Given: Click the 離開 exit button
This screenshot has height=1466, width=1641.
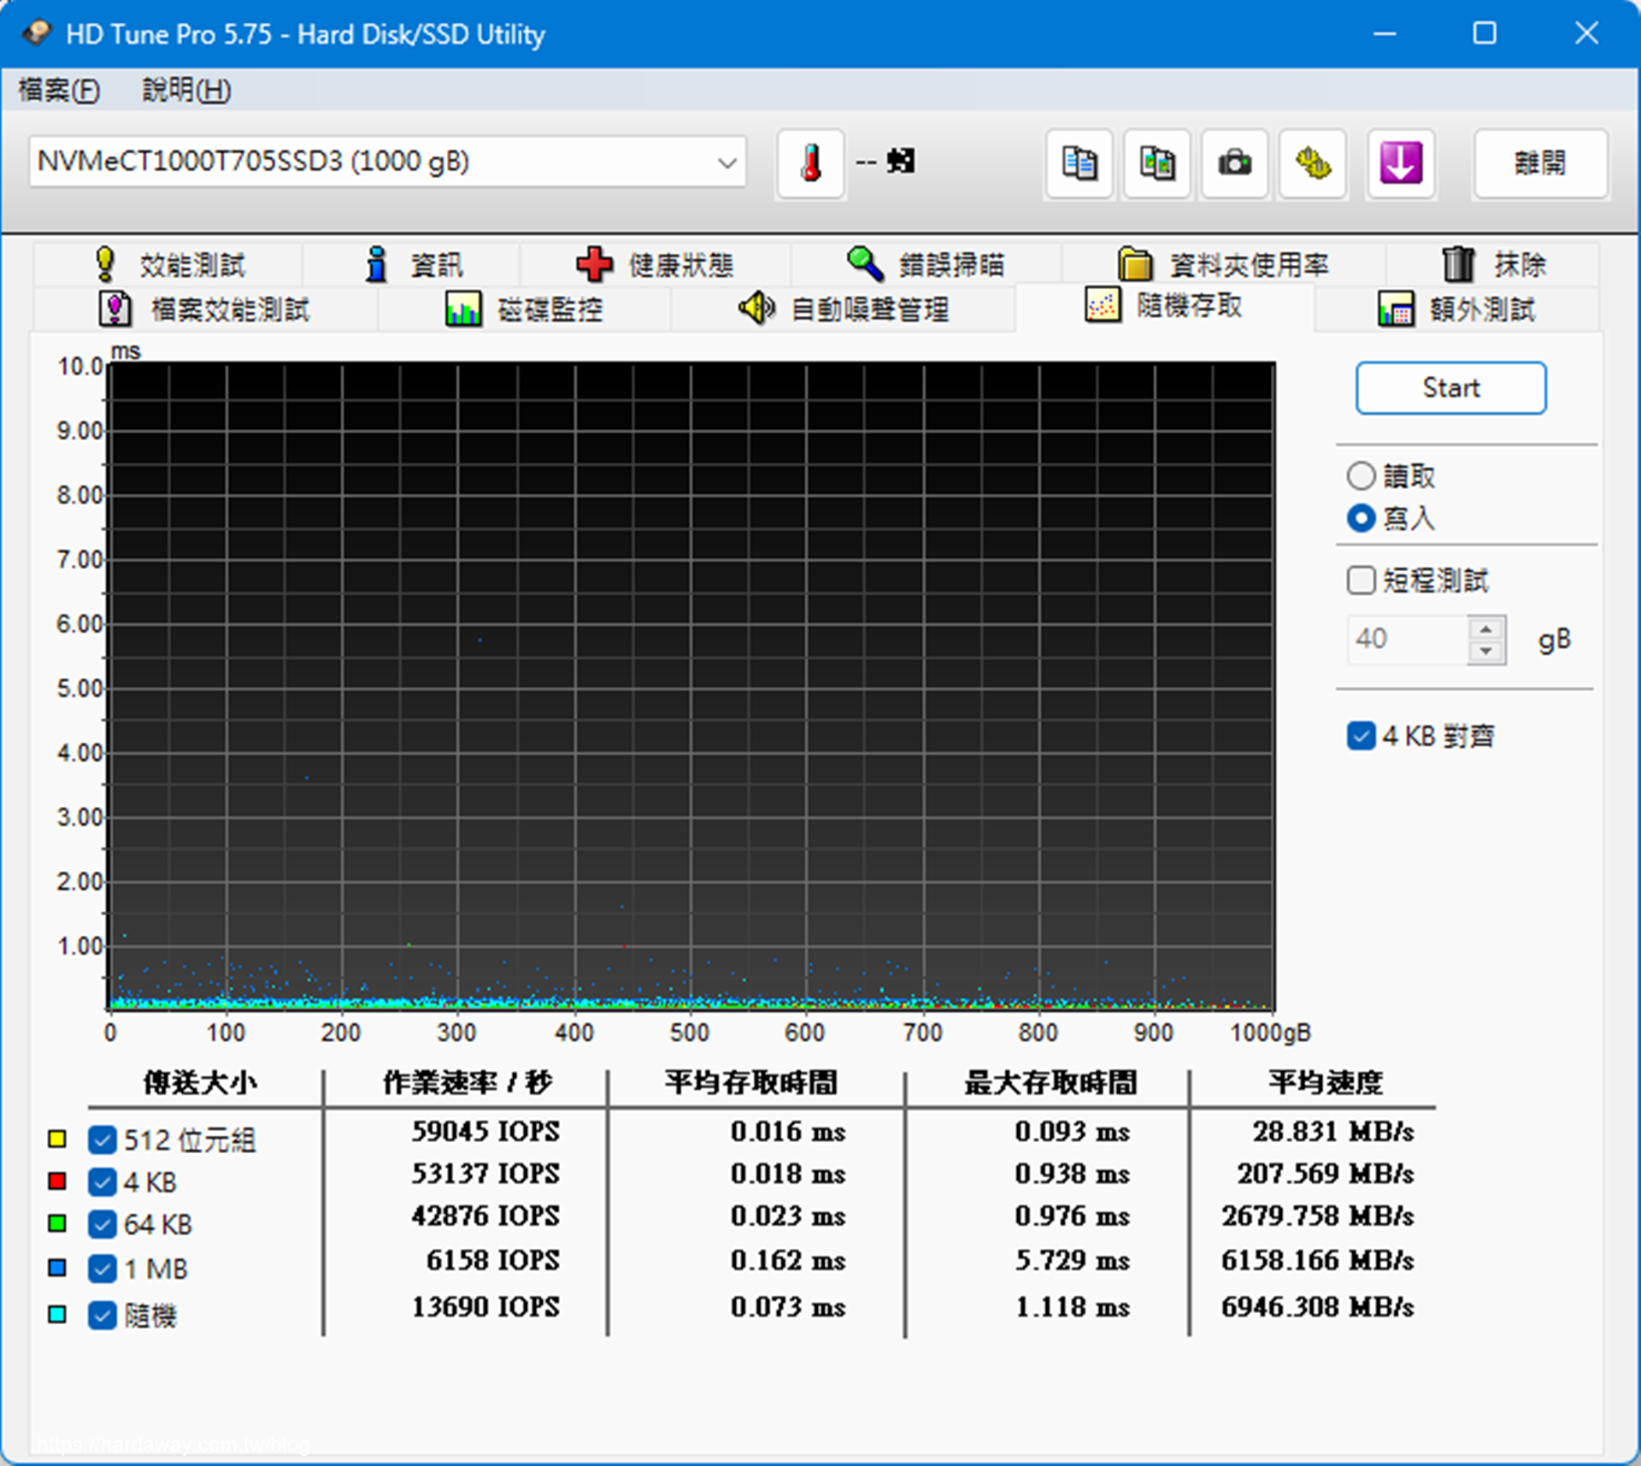Looking at the screenshot, I should click(1540, 162).
